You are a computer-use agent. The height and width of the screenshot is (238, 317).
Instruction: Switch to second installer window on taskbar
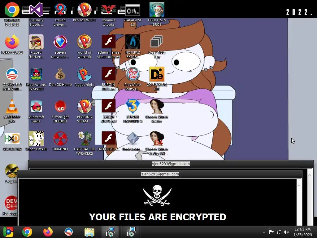pyautogui.click(x=131, y=232)
